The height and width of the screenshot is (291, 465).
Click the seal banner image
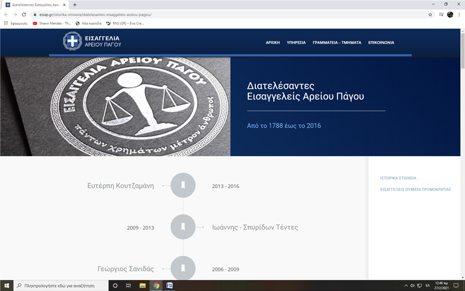(x=115, y=106)
